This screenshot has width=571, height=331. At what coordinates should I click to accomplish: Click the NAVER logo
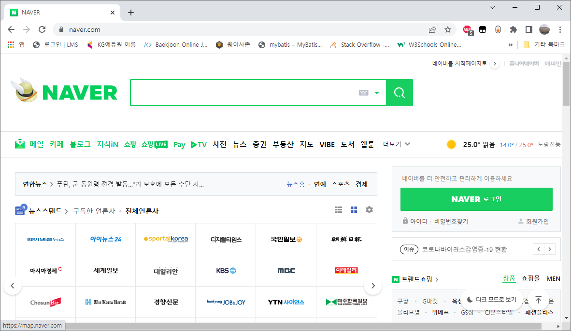click(79, 92)
